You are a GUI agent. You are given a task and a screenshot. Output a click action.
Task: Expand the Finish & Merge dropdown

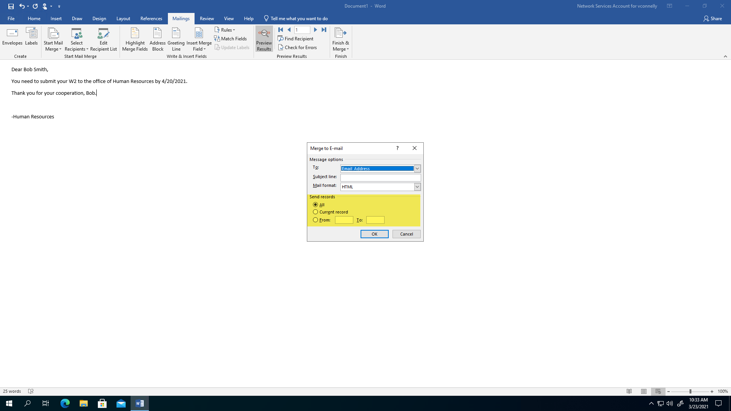pyautogui.click(x=340, y=39)
